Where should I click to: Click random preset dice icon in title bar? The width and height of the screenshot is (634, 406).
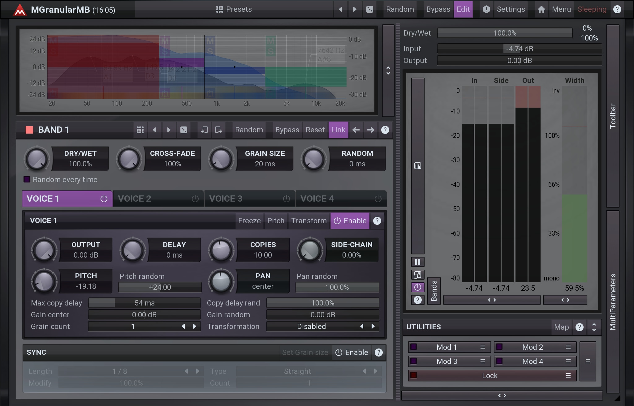click(369, 9)
